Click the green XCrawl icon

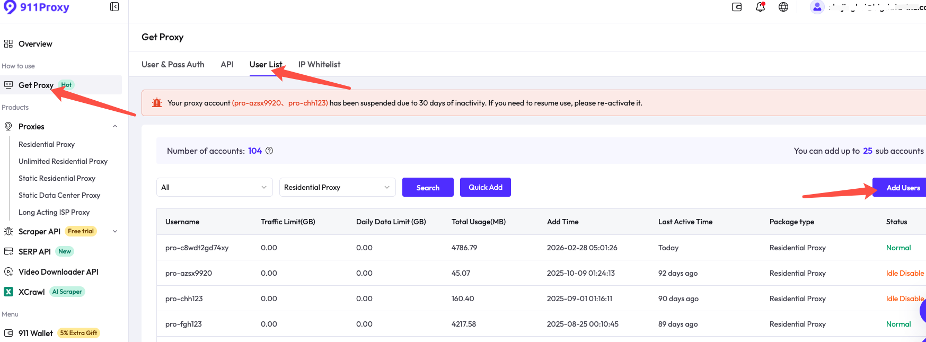[x=8, y=292]
